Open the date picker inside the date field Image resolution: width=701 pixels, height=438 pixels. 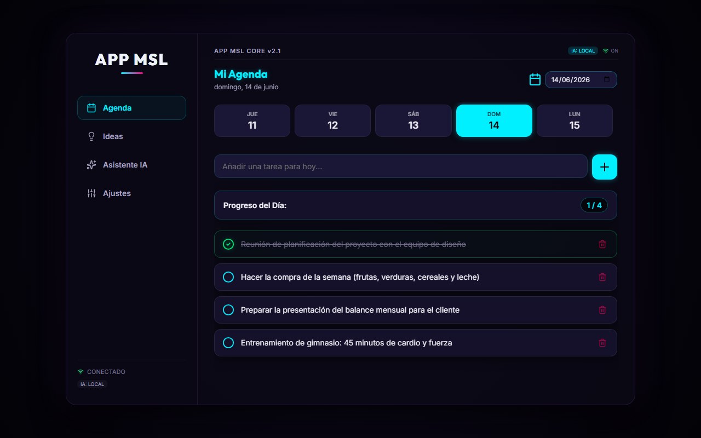[x=607, y=79]
